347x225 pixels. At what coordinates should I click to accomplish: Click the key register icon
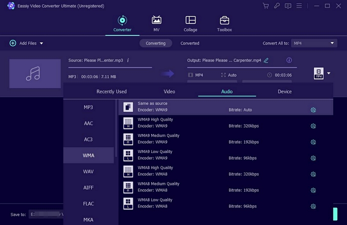[x=277, y=6]
